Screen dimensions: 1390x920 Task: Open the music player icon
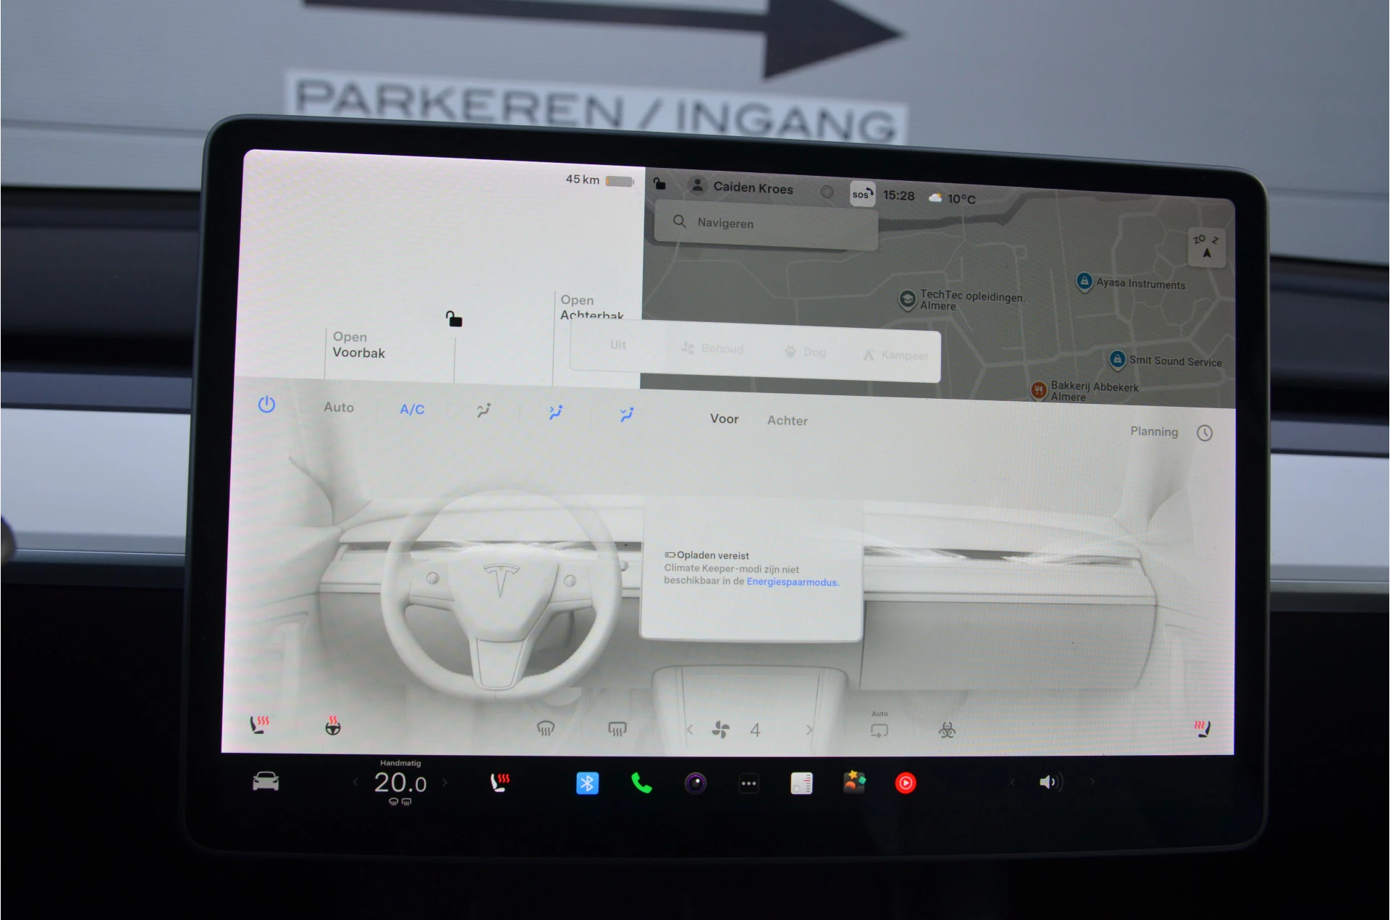[x=906, y=782]
